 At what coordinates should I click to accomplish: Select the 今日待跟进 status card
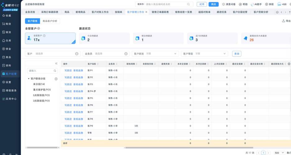pos(104,38)
